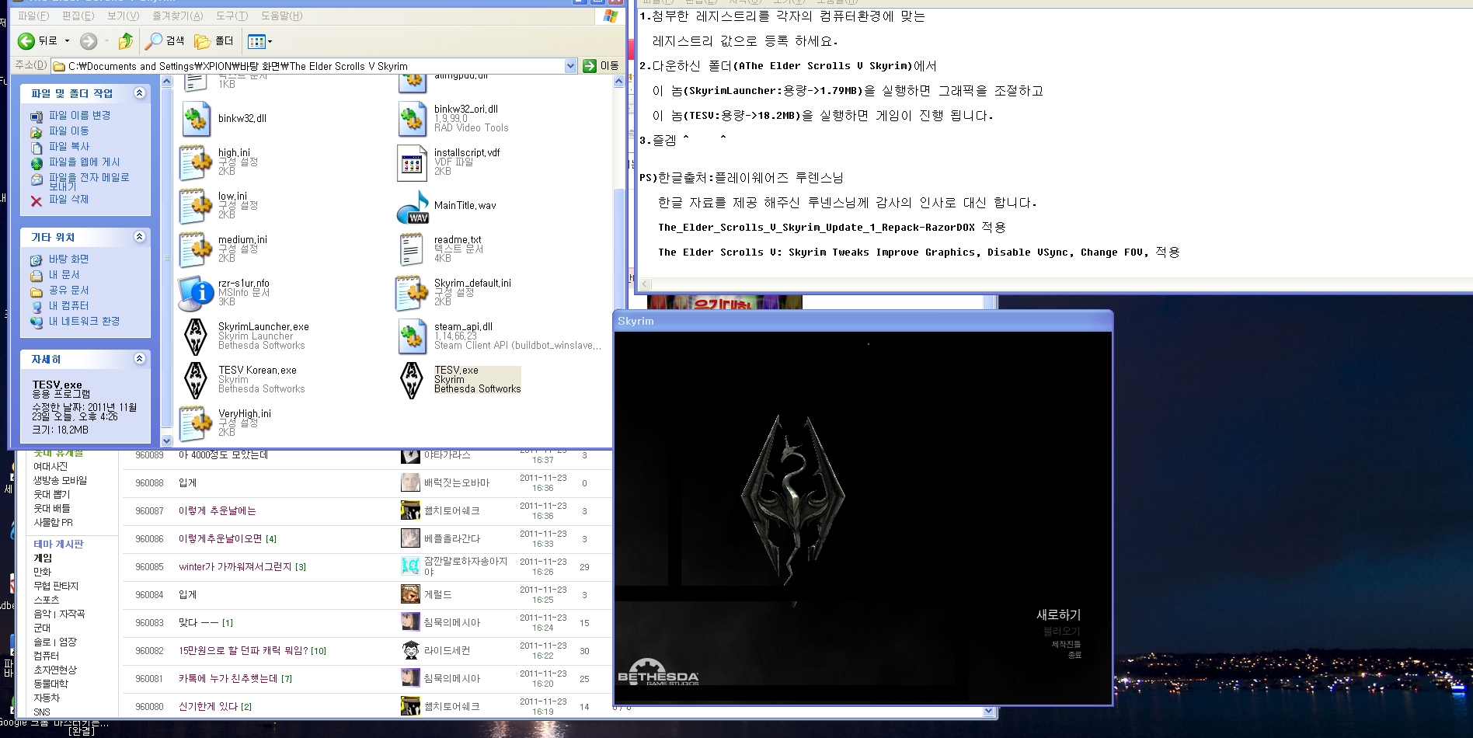Select the readme.txt document icon
Screen dimensions: 1473x738
[411, 249]
